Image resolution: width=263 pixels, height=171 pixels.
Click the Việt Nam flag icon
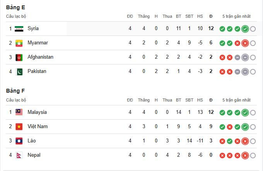(x=19, y=127)
